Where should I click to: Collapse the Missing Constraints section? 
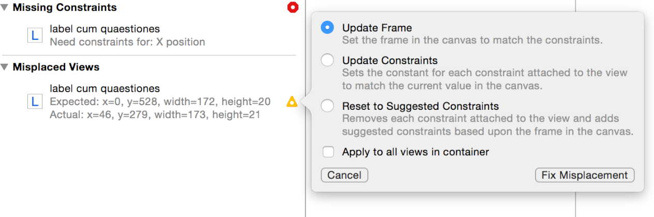pos(5,8)
